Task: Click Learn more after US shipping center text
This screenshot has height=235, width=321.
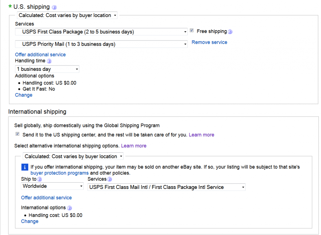Action: click(x=202, y=135)
